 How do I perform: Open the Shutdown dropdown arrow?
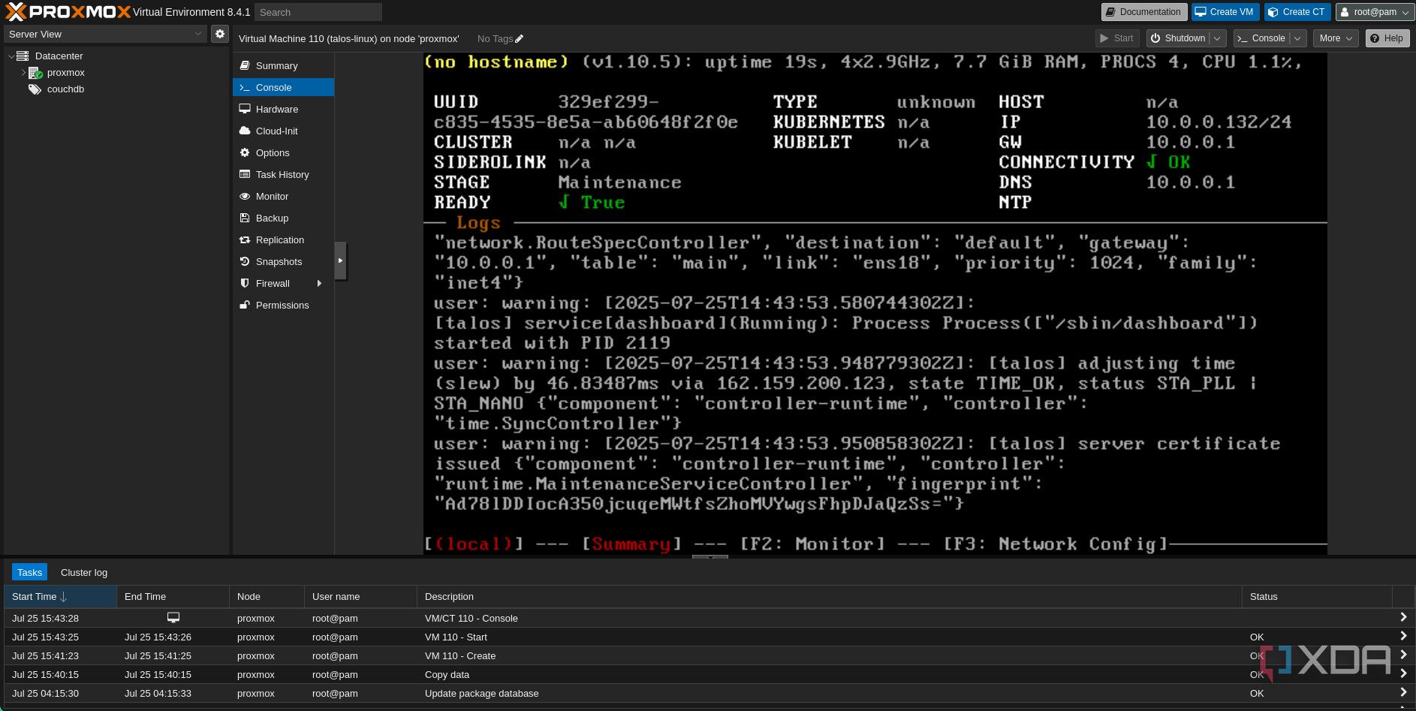pos(1218,38)
